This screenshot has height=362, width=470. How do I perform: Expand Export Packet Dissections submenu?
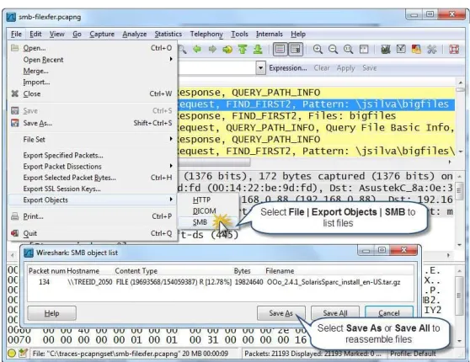tap(92, 167)
